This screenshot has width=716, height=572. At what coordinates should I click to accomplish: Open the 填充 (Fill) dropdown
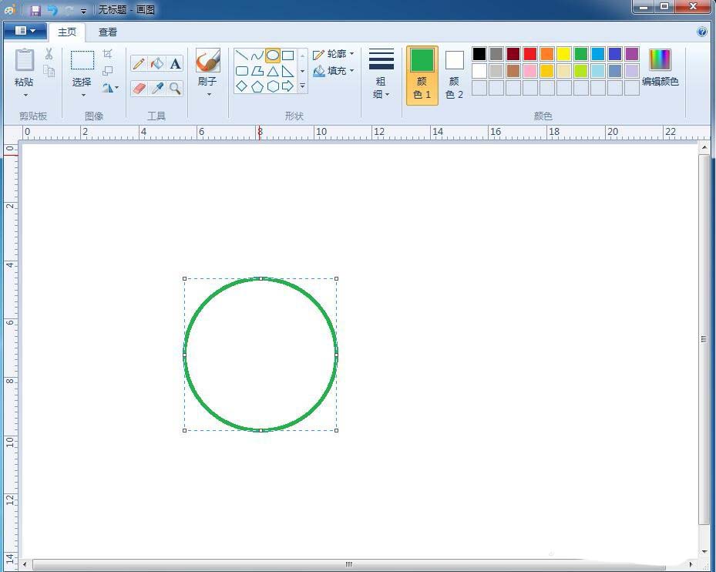334,71
